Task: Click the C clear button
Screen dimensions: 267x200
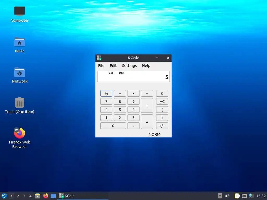Action: (162, 93)
